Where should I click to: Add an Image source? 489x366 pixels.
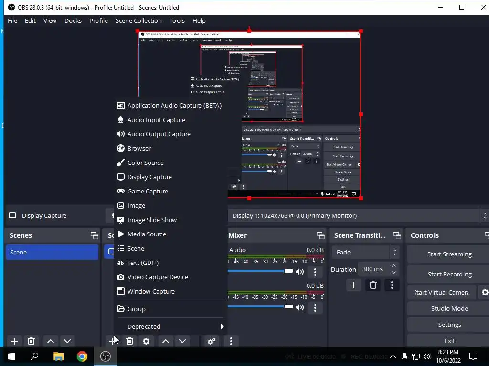170,206
